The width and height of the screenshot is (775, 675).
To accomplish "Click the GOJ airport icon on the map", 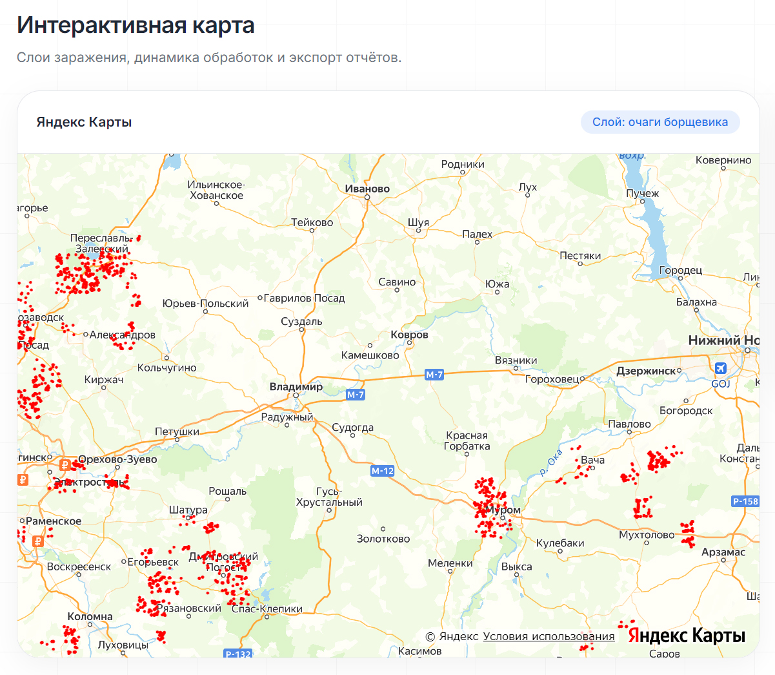I will coord(720,368).
